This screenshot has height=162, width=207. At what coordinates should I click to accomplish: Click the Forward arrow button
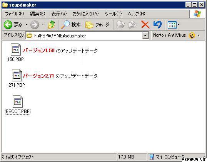click(x=35, y=25)
